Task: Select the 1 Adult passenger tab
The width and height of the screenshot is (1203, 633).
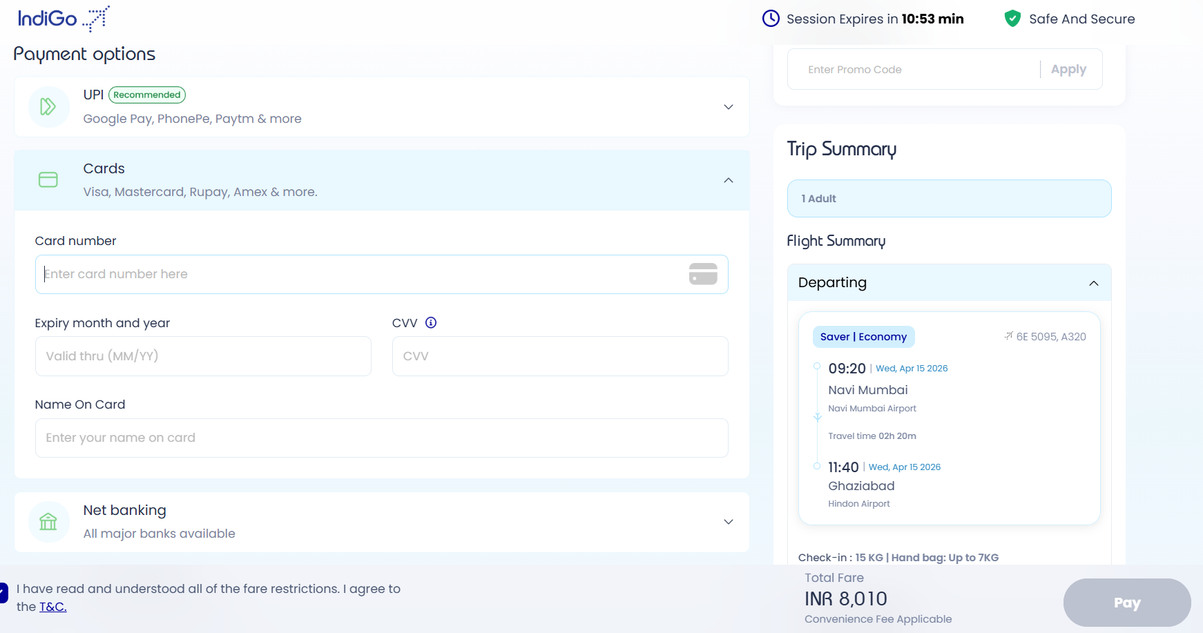Action: [949, 199]
